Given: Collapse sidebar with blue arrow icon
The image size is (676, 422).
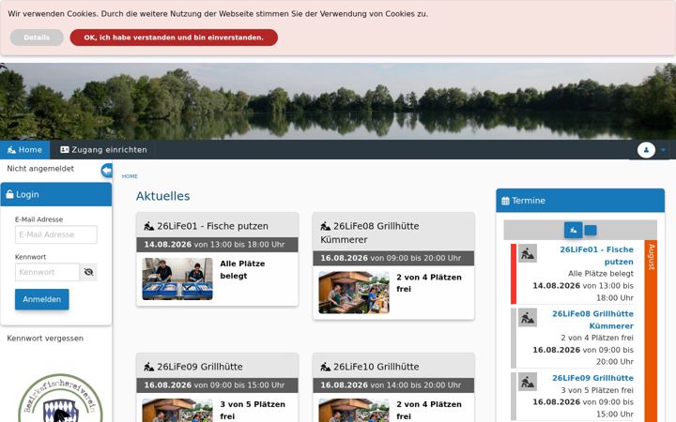Looking at the screenshot, I should click(106, 171).
